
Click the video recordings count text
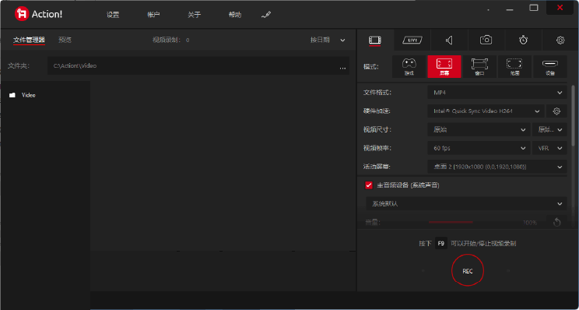point(171,40)
